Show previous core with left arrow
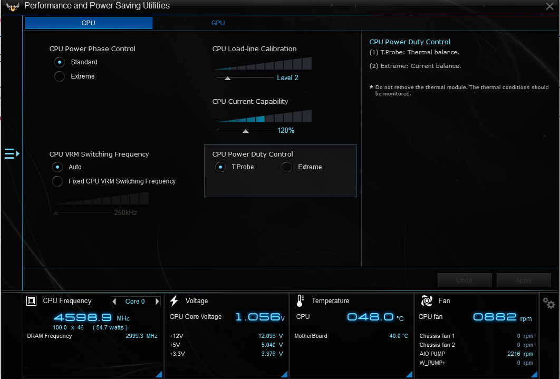 pyautogui.click(x=114, y=302)
